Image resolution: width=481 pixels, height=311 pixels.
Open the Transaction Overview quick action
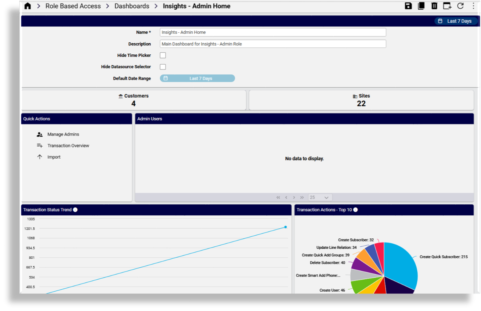tap(68, 146)
